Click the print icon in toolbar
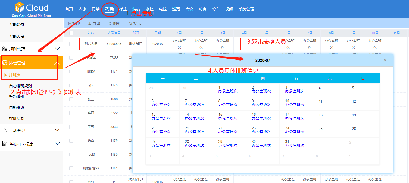The width and height of the screenshot is (409, 183). click(69, 24)
